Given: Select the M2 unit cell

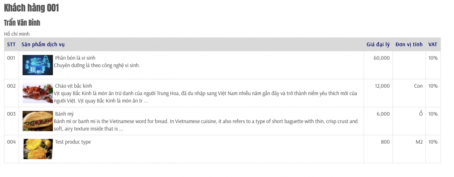Looking at the screenshot, I should 419,142.
